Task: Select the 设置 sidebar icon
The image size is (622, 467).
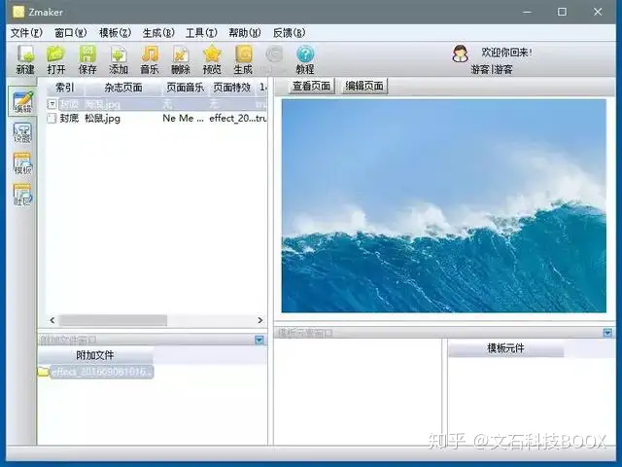Action: click(22, 133)
